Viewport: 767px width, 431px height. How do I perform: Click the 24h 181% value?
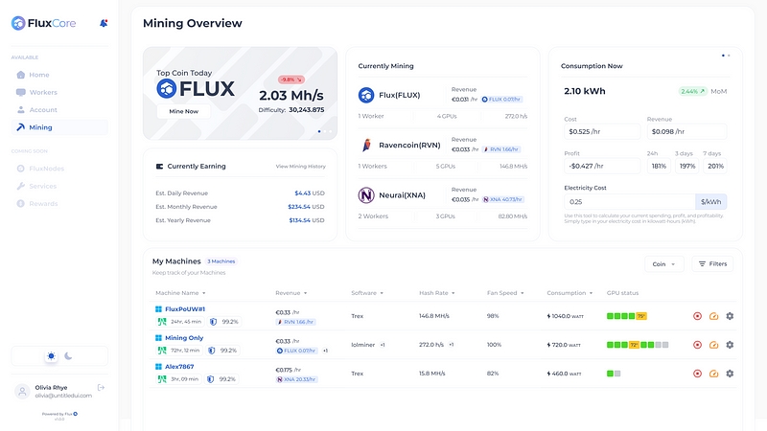point(659,166)
